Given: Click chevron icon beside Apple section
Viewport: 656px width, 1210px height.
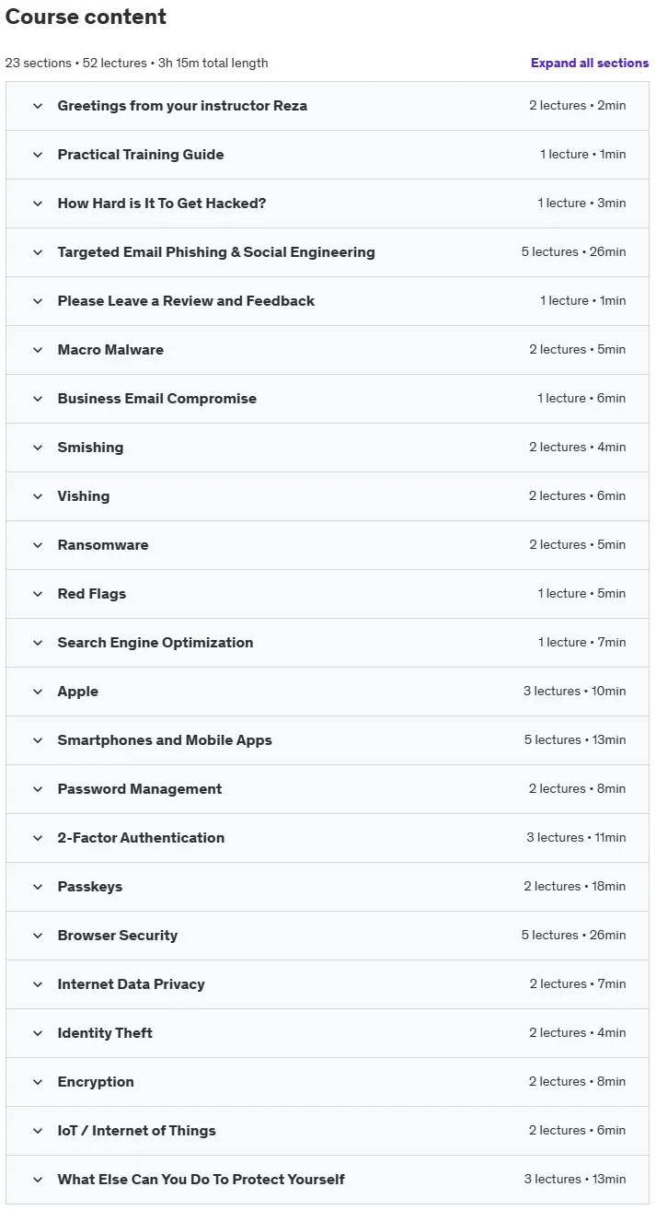Looking at the screenshot, I should click(38, 692).
